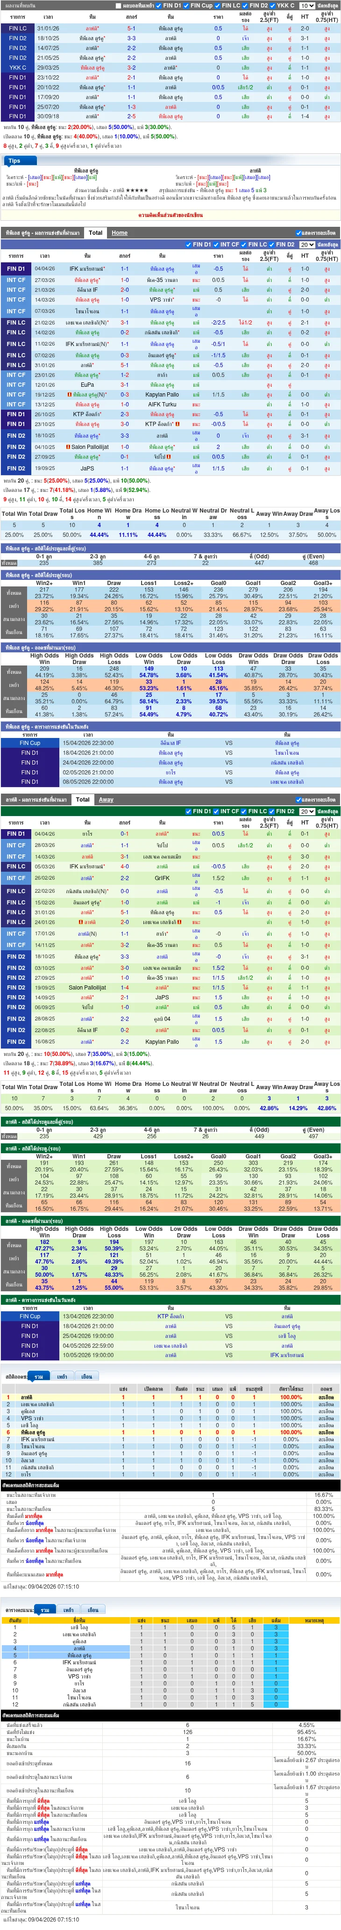
Task: Click the FIN Cup badge in upcoming fixtures
Action: (30, 743)
